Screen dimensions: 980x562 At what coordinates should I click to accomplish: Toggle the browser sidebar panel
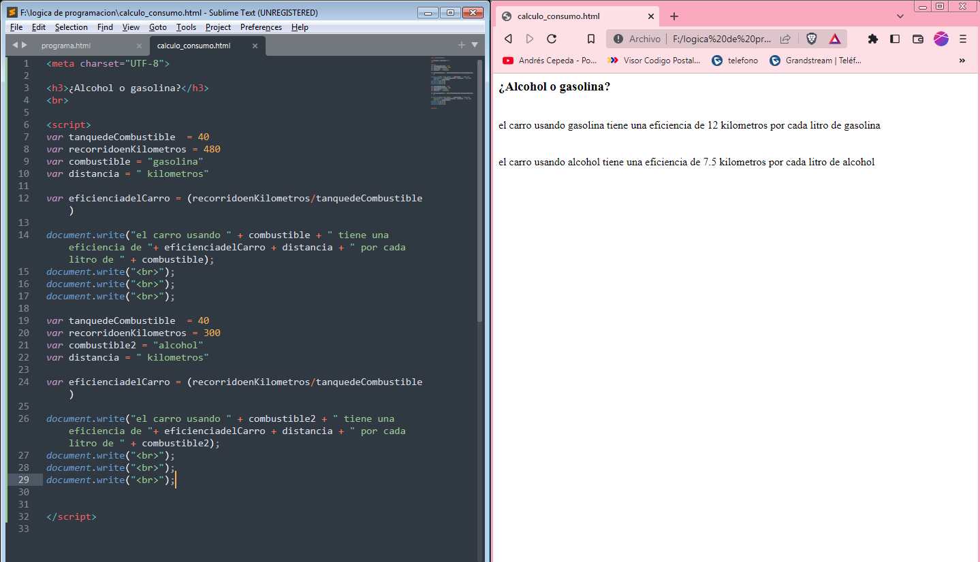pyautogui.click(x=895, y=39)
